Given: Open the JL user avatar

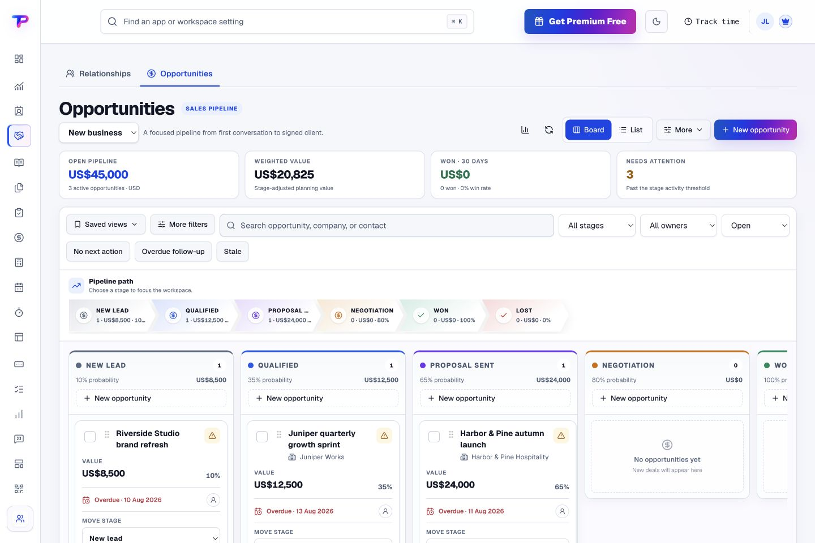Looking at the screenshot, I should tap(765, 21).
